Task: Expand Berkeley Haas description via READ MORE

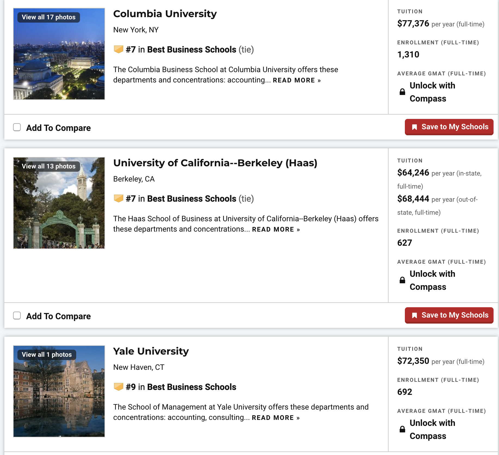Action: point(276,230)
